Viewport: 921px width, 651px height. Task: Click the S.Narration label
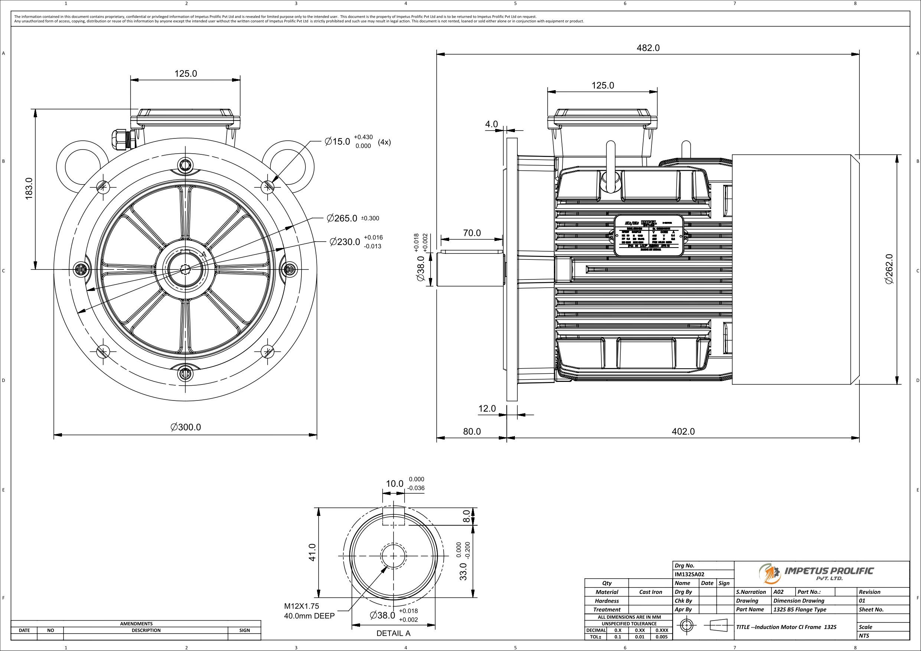click(x=751, y=592)
